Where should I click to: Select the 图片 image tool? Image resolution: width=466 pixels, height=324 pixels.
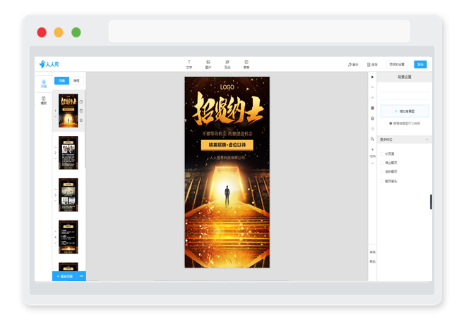pos(208,64)
